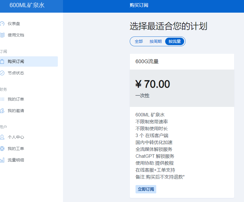
Task: Click the checkmark circle icon beside 节点状态
Action: (2, 73)
